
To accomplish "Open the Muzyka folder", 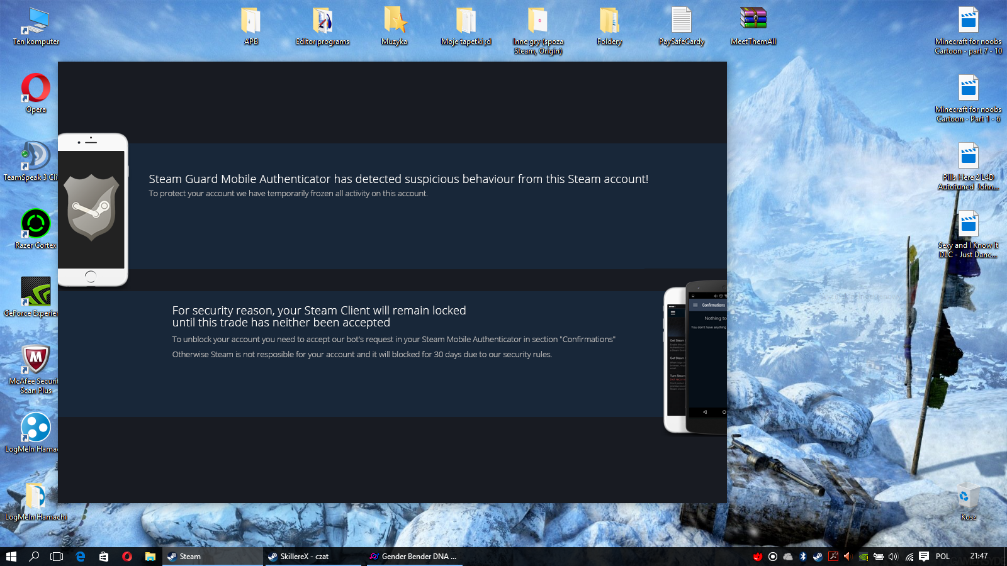I will point(395,20).
